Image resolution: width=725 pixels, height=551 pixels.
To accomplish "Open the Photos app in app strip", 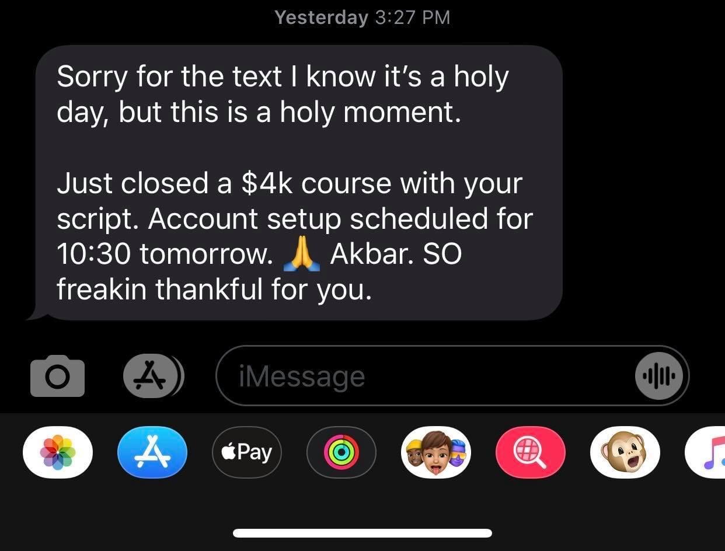I will [57, 452].
